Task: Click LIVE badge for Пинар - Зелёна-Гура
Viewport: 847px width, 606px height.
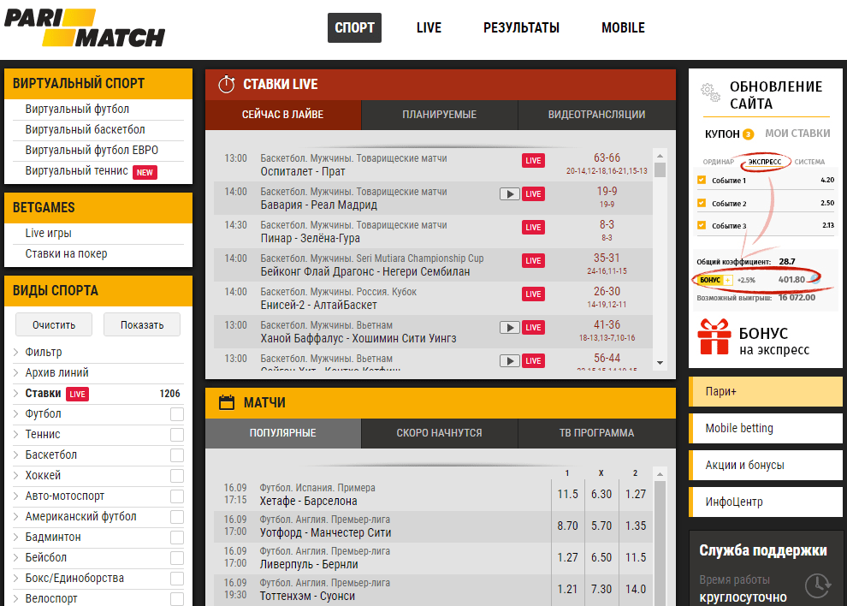Action: click(533, 227)
